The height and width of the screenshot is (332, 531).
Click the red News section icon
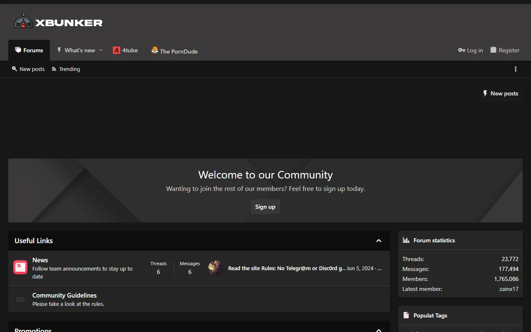(20, 267)
